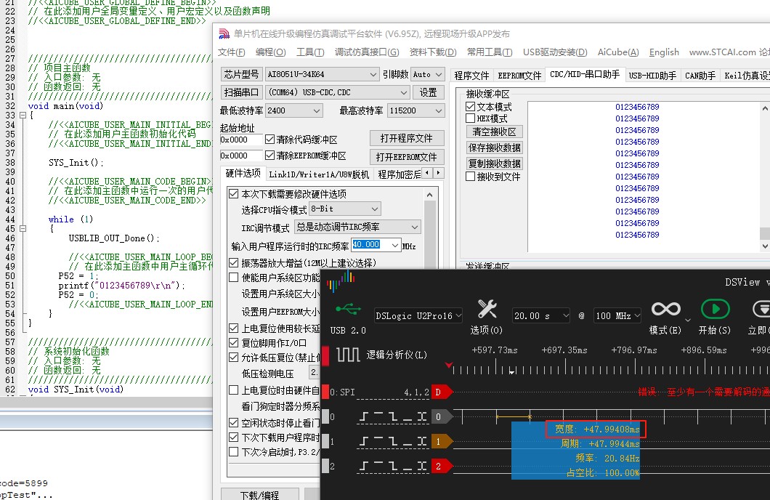Switch to USB-HID助手 tab

coord(652,76)
